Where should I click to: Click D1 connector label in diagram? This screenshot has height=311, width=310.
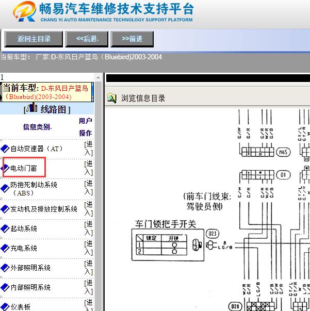283,175
